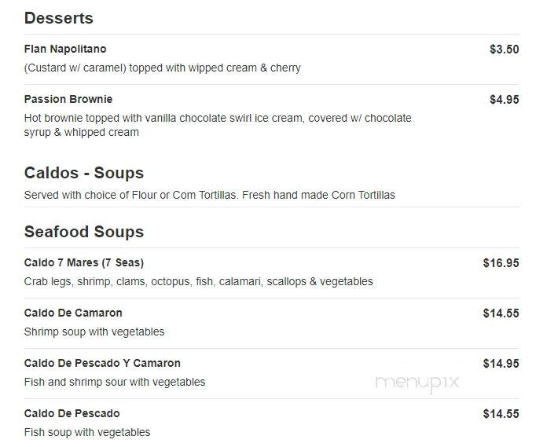Click the Passion Brownie $4.95 price

click(x=505, y=99)
